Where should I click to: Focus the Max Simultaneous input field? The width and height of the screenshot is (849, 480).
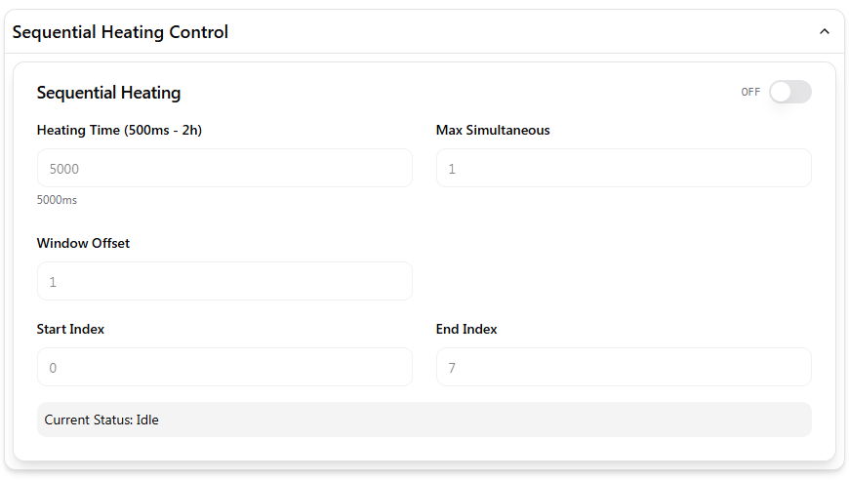(x=624, y=168)
